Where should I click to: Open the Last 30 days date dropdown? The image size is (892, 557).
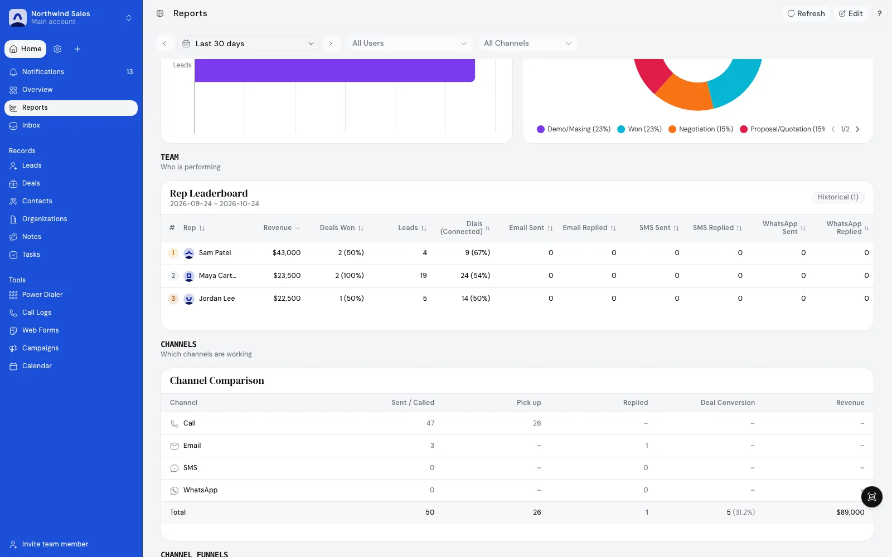pos(249,43)
